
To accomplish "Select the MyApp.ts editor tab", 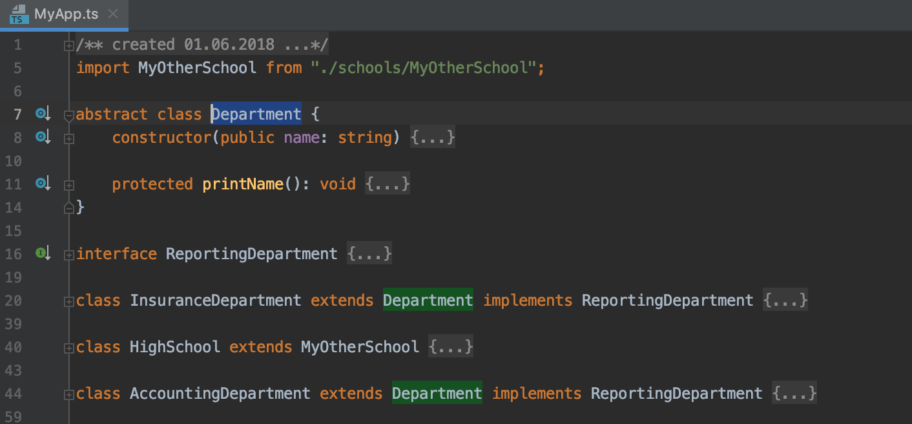I will coord(64,14).
